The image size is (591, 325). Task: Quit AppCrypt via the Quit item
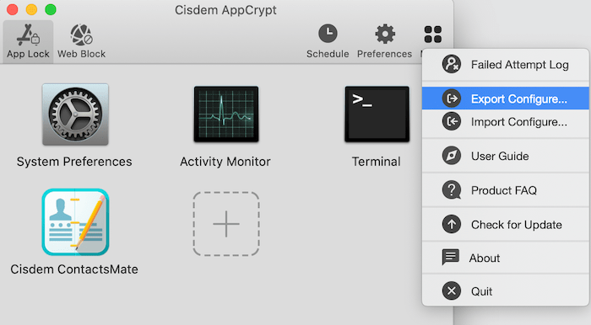click(506, 291)
